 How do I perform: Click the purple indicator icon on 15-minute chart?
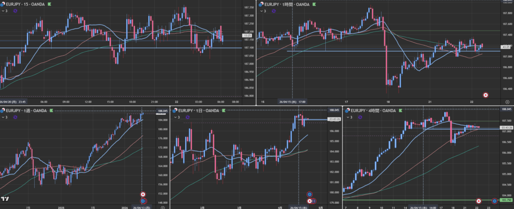[x=15, y=11]
